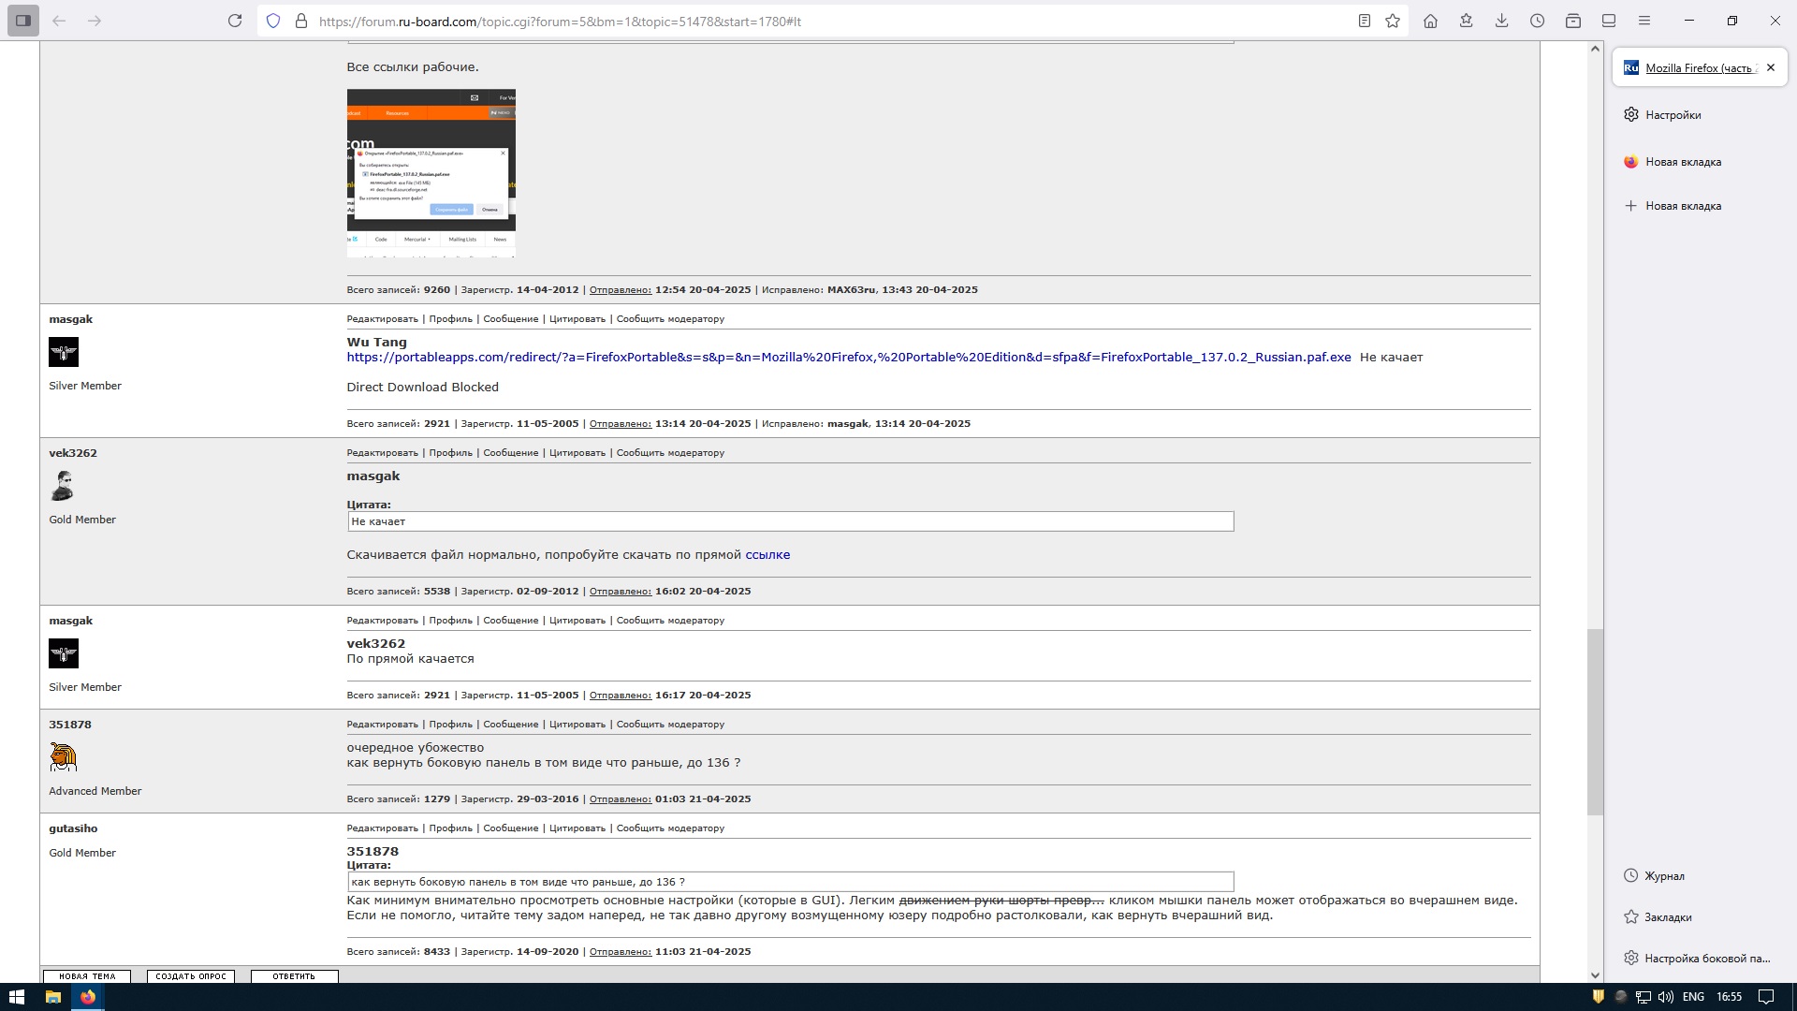Open Профиль of vek3262's post
Viewport: 1797px width, 1011px height.
(450, 452)
